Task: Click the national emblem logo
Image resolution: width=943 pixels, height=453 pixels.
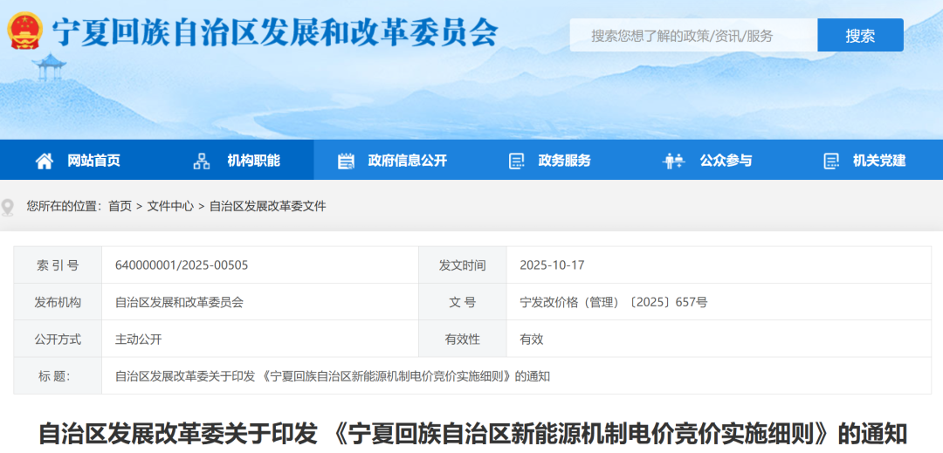Action: tap(25, 31)
